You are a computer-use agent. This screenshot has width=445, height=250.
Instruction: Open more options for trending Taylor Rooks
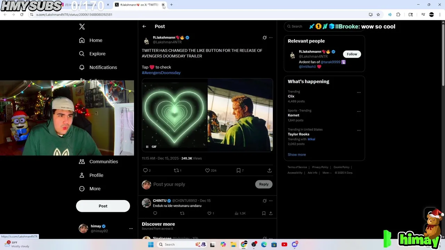[x=359, y=131]
